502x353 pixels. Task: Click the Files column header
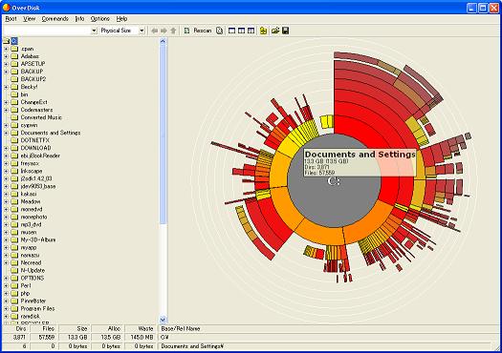click(x=44, y=328)
